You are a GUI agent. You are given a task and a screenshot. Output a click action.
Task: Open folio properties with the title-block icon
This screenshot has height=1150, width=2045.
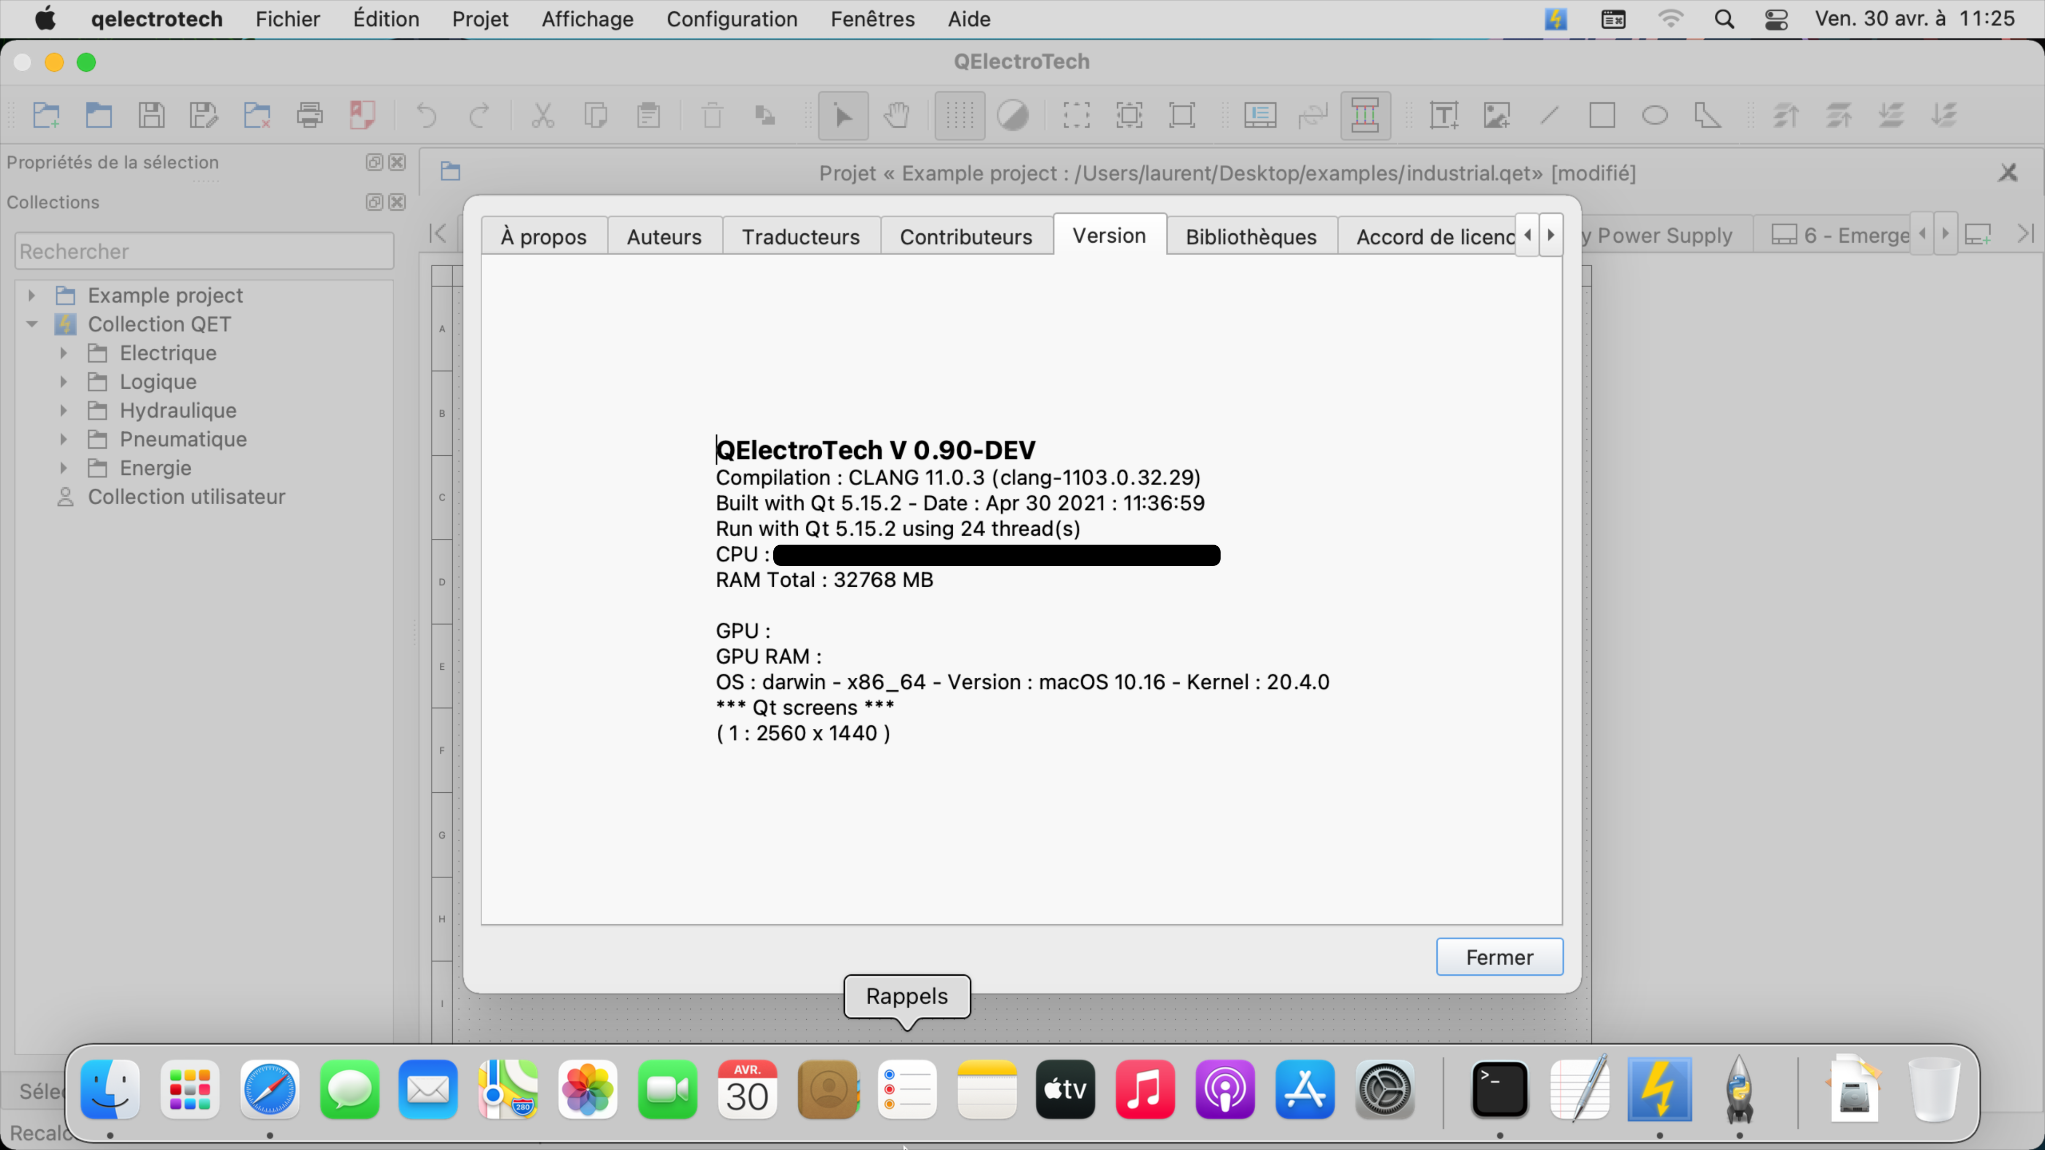click(1260, 116)
